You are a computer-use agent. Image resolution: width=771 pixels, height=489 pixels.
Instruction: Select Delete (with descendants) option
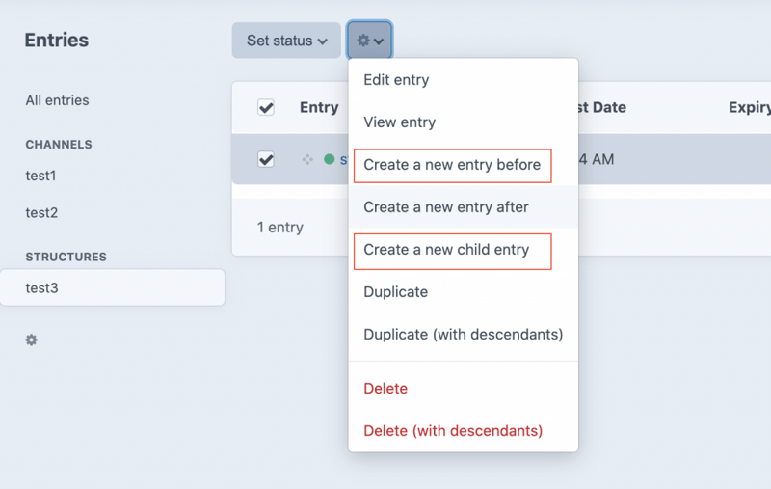pos(453,431)
